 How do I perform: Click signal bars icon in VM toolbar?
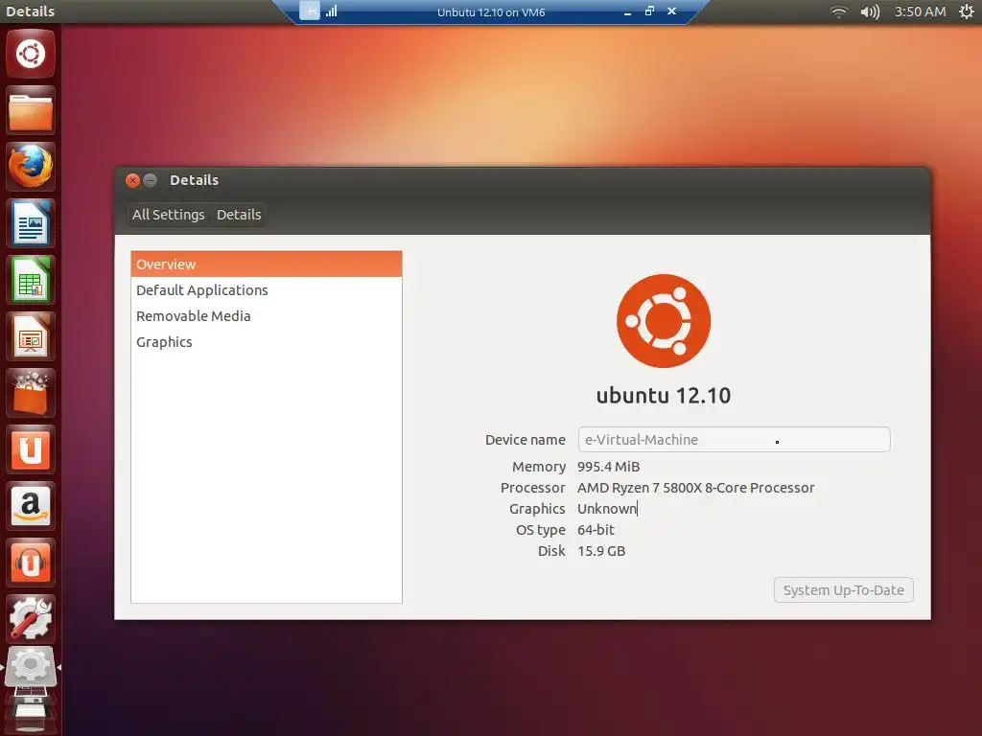point(331,11)
